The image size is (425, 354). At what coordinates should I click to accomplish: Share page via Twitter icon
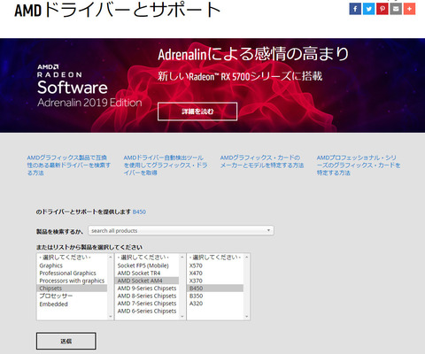(x=368, y=9)
